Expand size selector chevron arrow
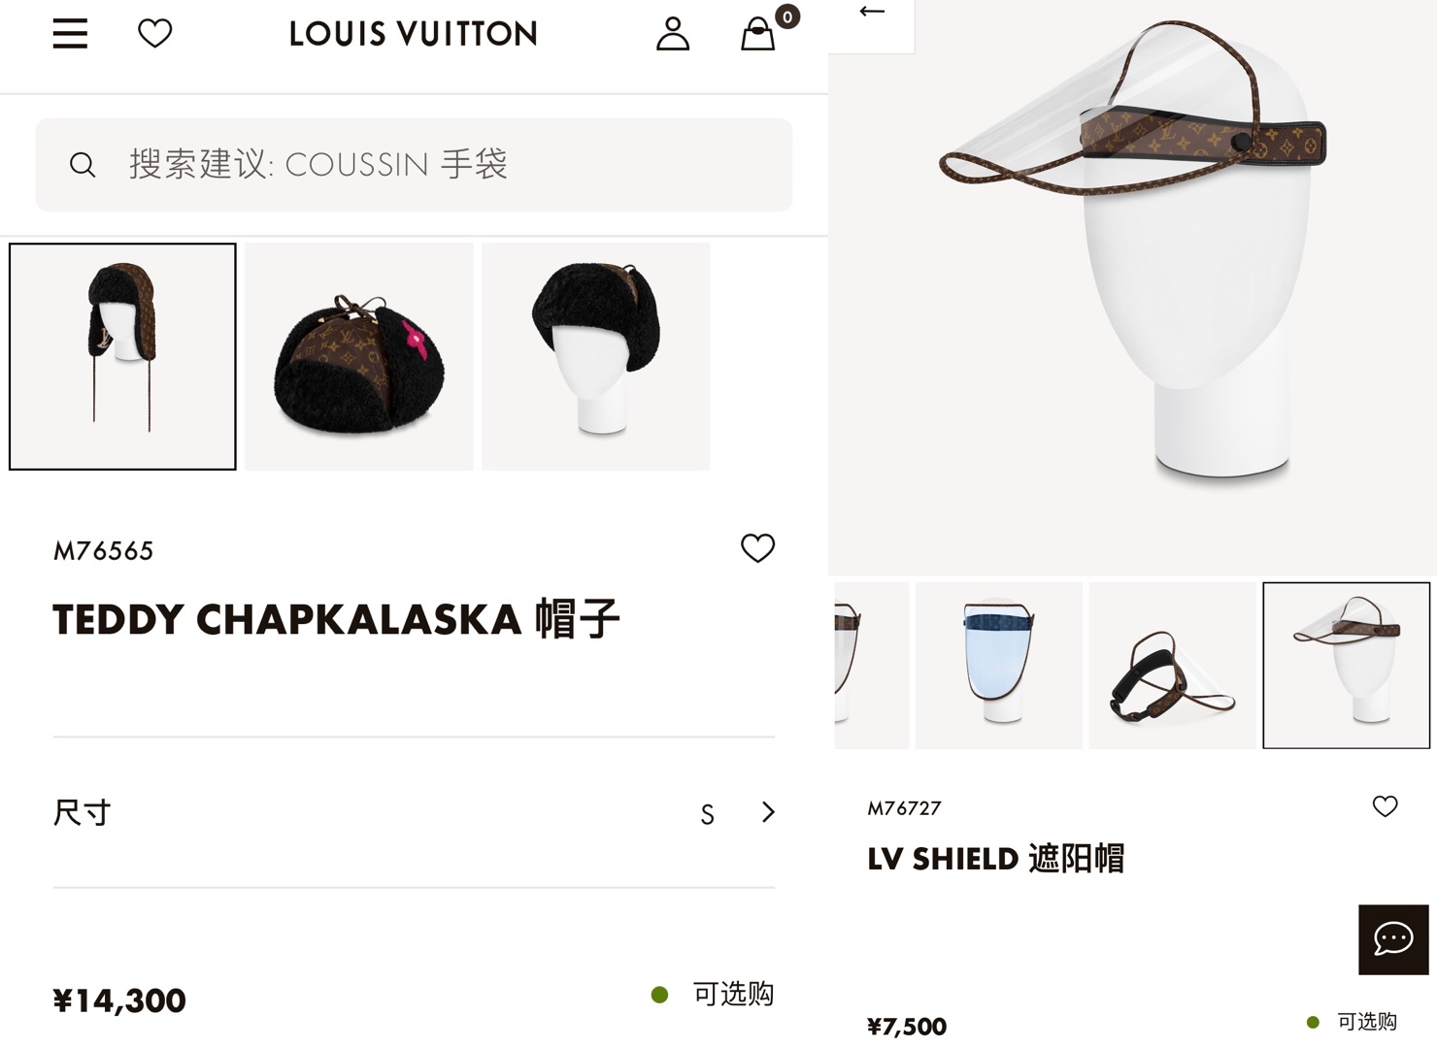Viewport: 1437px width, 1048px height. click(768, 812)
